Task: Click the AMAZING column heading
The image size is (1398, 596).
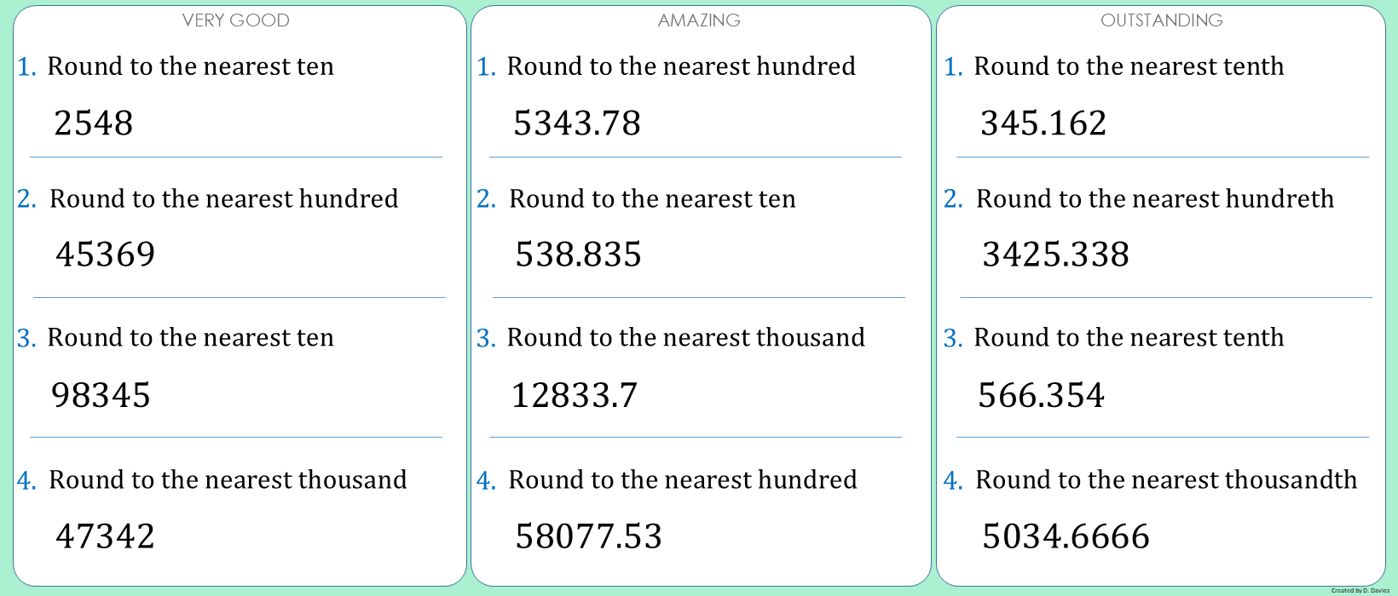Action: coord(699,20)
